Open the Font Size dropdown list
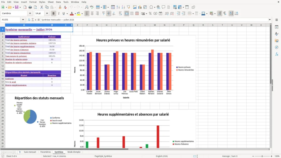Image resolution: width=281 pixels, height=158 pixels. [x=47, y=13]
